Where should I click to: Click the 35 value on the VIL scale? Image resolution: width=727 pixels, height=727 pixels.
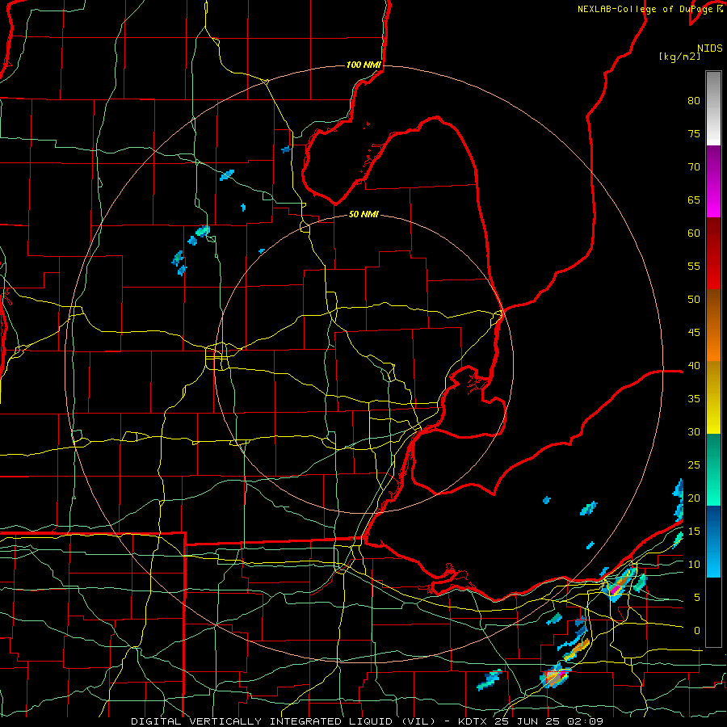[x=694, y=399]
